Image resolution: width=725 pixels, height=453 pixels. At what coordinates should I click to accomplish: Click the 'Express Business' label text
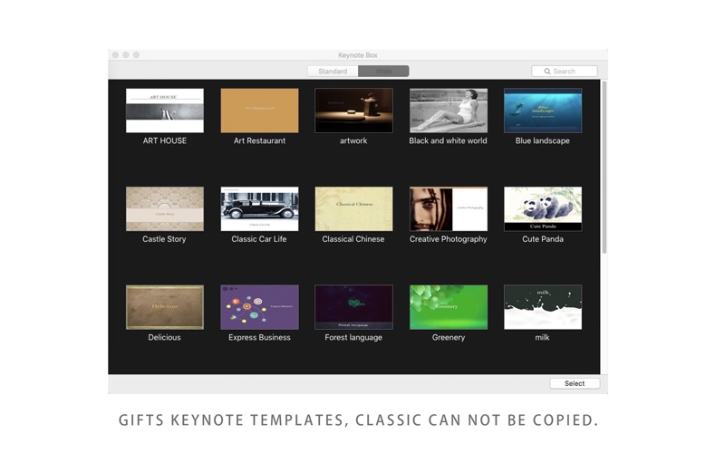tap(259, 337)
